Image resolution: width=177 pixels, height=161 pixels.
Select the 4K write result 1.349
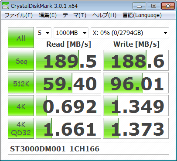point(136,106)
